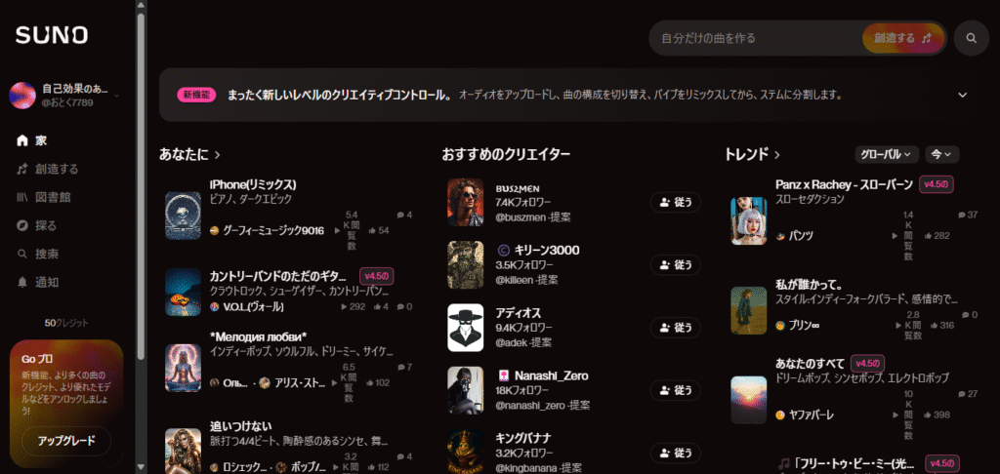Open the グローバル region dropdown
Image resolution: width=1000 pixels, height=474 pixels.
click(887, 154)
